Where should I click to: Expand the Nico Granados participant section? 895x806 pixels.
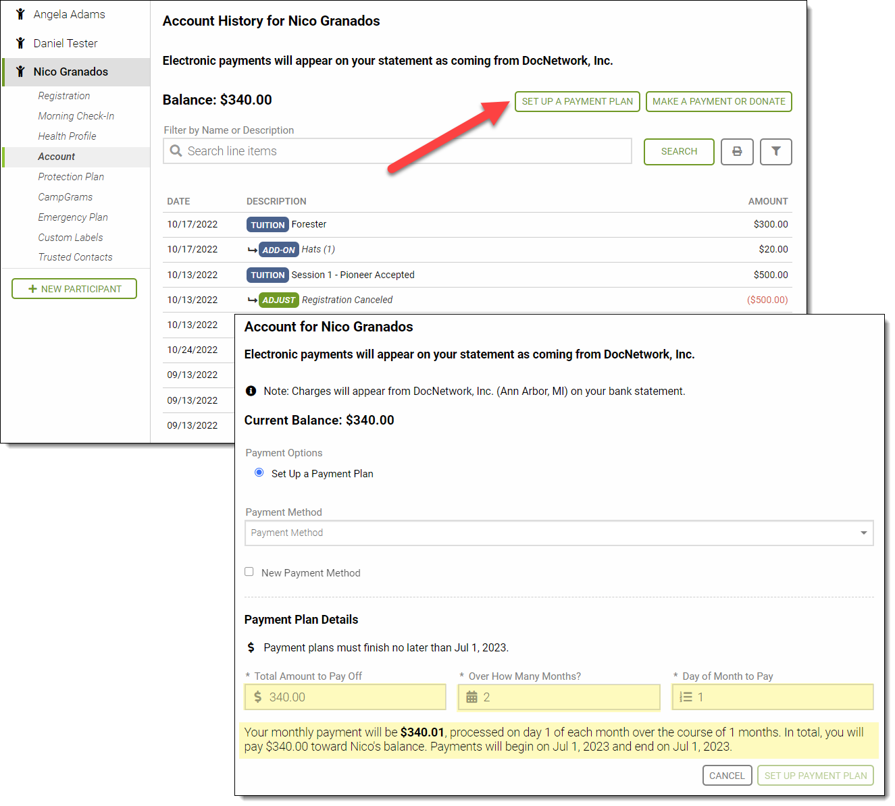[x=71, y=72]
